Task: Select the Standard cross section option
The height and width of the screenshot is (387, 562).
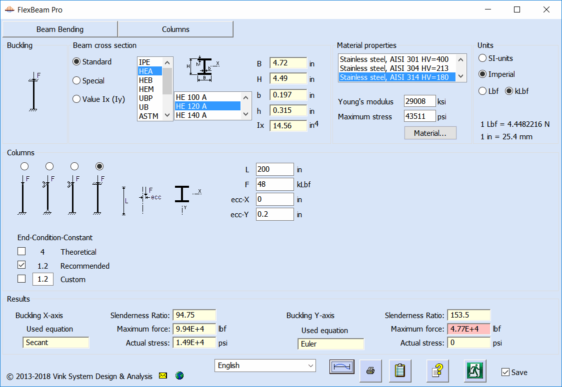Action: click(92, 61)
